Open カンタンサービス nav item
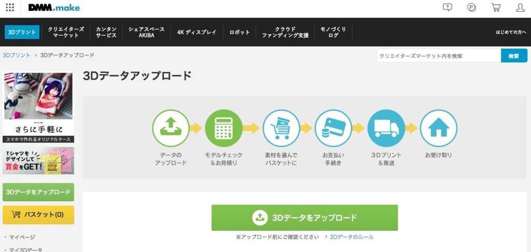This screenshot has width=531, height=252. tap(106, 32)
